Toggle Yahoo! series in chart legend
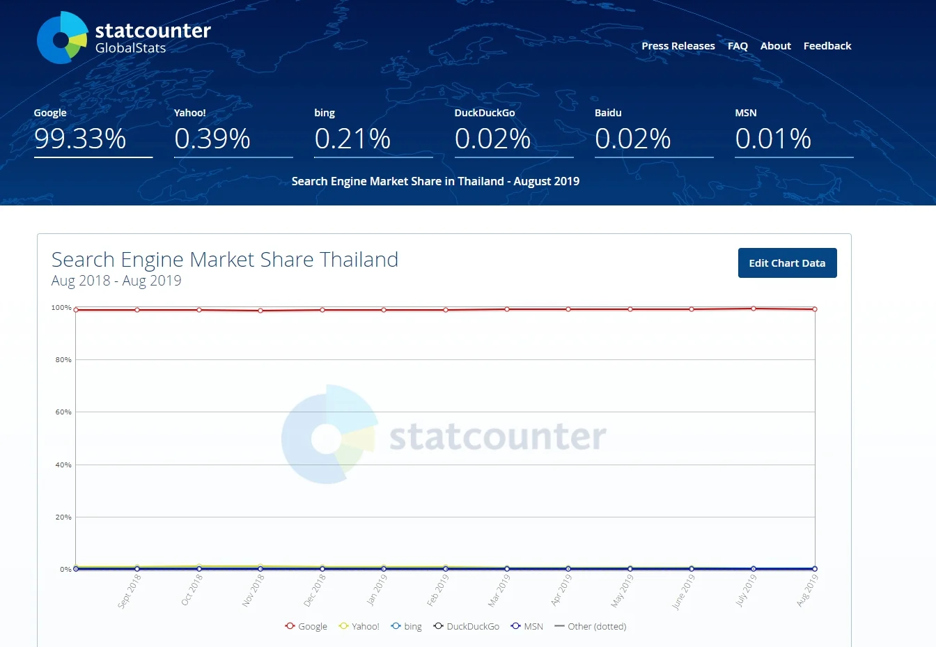The height and width of the screenshot is (647, 936). pos(359,626)
